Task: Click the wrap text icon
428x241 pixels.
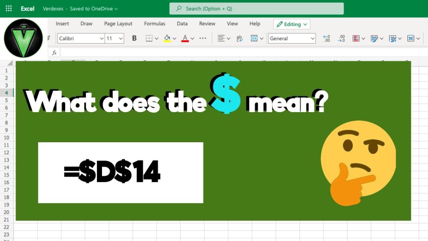Action: [x=239, y=38]
